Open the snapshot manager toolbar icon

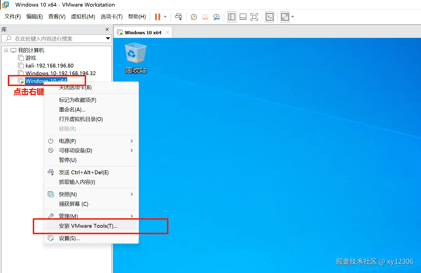(x=217, y=17)
